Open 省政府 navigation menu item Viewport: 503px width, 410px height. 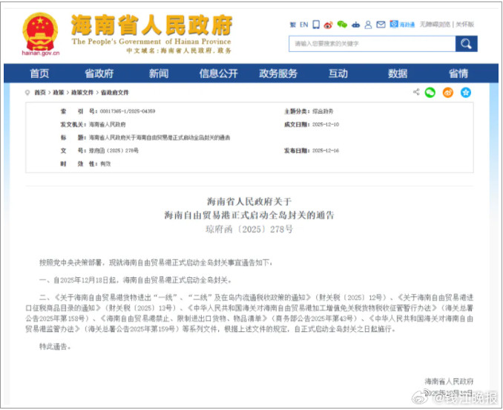click(x=99, y=74)
